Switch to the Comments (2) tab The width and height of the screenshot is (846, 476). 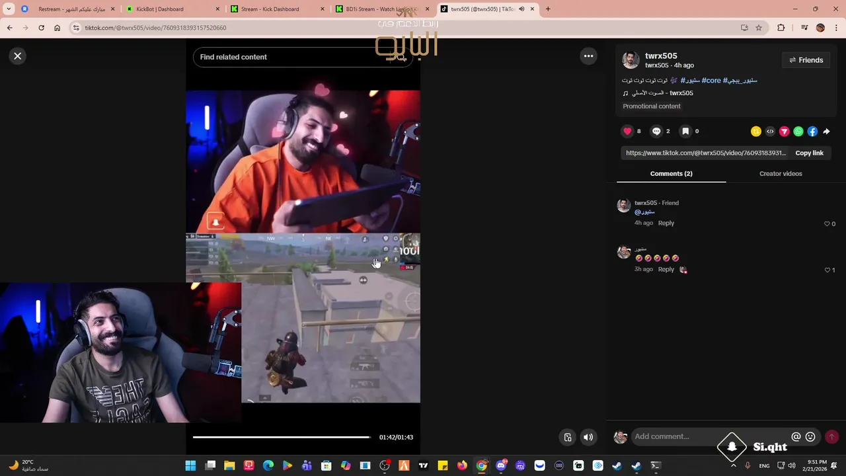coord(671,173)
